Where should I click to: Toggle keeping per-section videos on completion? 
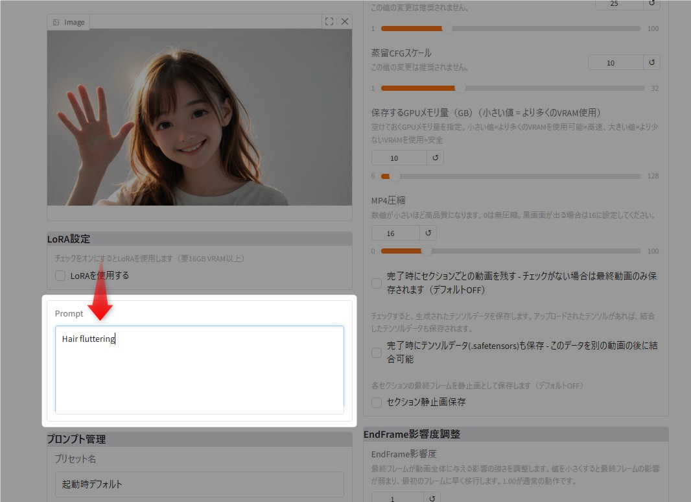pos(377,283)
